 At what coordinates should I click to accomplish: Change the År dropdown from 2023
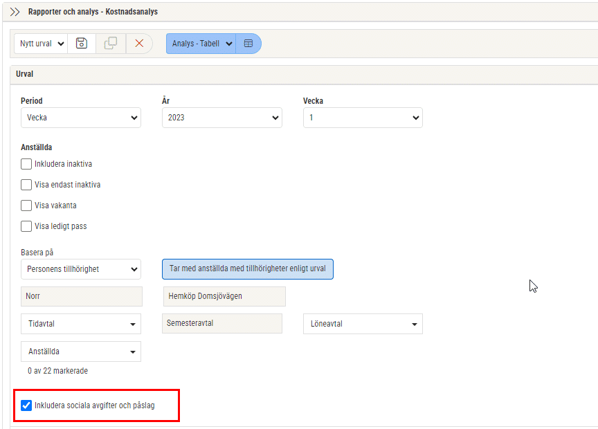click(x=222, y=118)
